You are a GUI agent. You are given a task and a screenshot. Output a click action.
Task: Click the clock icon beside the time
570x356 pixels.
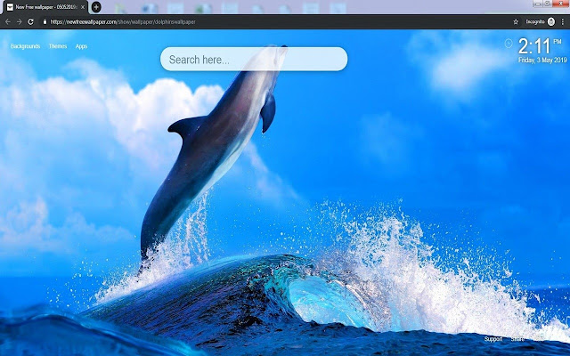[509, 44]
